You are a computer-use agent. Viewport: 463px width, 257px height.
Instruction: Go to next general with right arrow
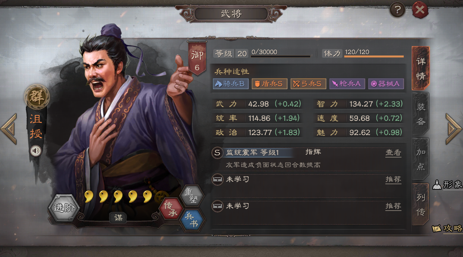[453, 129]
